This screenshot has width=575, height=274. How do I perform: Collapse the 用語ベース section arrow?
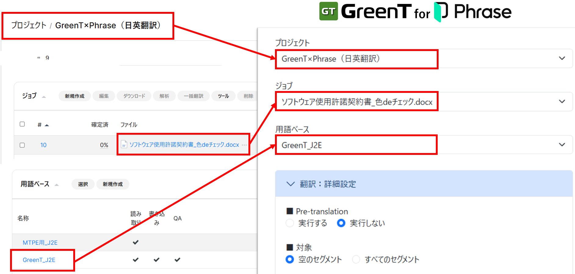click(56, 184)
